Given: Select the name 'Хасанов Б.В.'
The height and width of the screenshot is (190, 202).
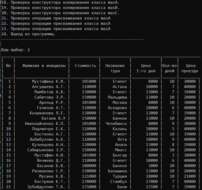Looking at the screenshot, I should tap(51, 166).
